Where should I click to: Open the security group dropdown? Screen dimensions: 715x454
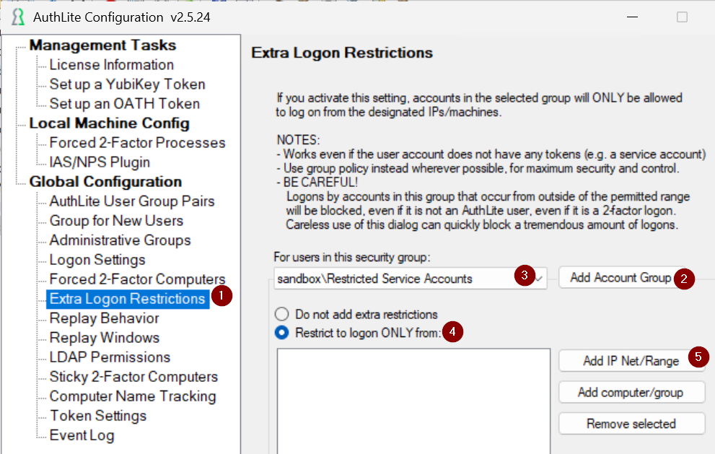point(538,279)
